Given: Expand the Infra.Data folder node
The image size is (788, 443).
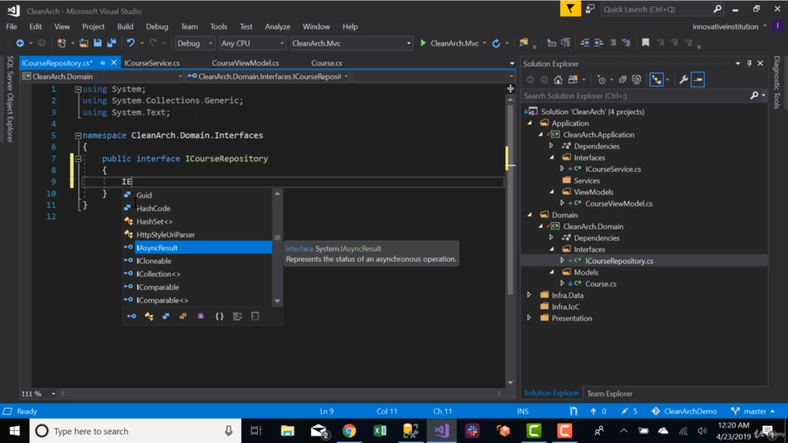Looking at the screenshot, I should [x=529, y=295].
